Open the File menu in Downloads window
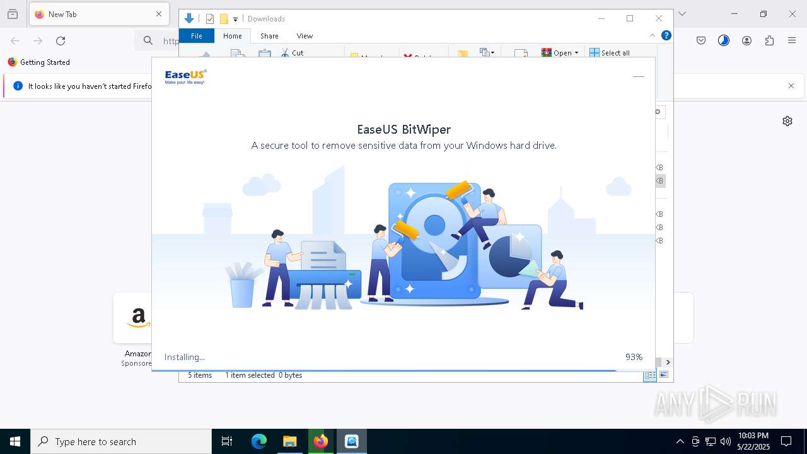This screenshot has width=807, height=454. click(197, 36)
